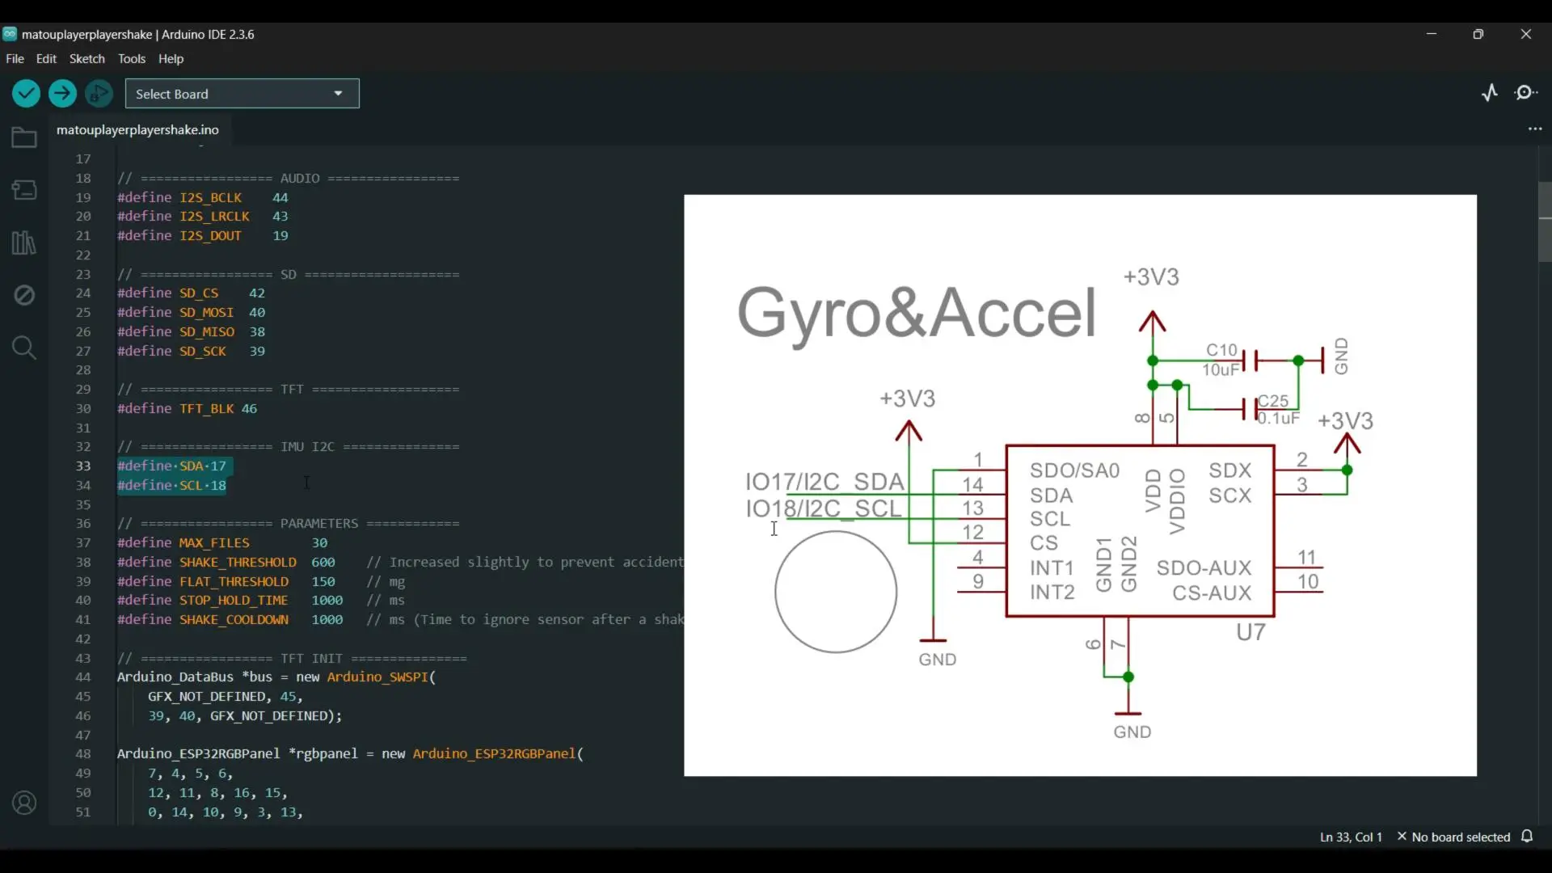This screenshot has width=1552, height=873.
Task: Click the U7 chip label
Action: [x=1250, y=633]
